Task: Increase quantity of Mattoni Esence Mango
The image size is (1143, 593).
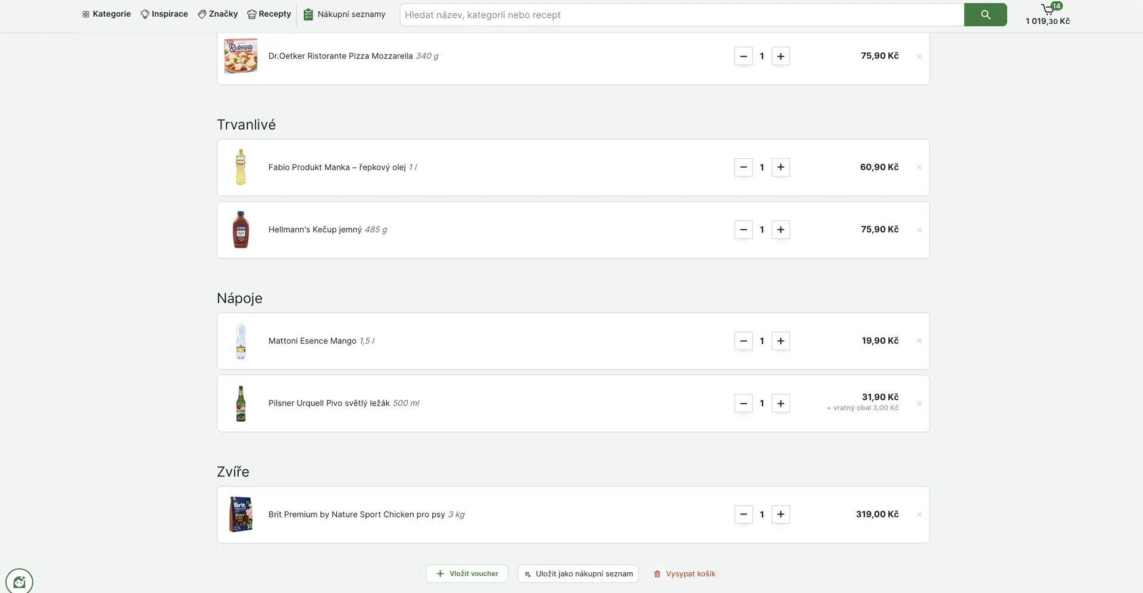Action: tap(781, 341)
